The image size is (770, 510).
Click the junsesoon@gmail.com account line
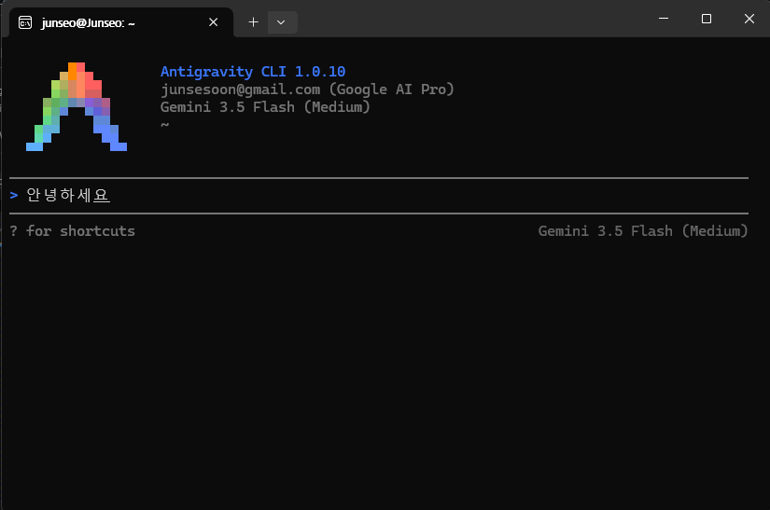tap(307, 90)
